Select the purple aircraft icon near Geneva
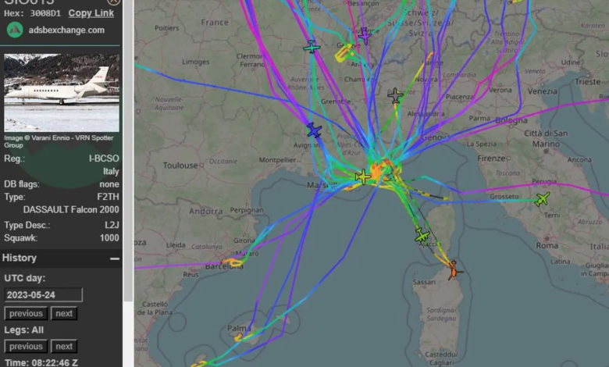 coord(365,36)
